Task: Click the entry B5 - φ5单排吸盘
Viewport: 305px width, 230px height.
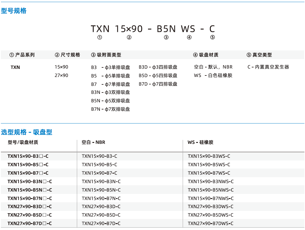Action: 110,76
